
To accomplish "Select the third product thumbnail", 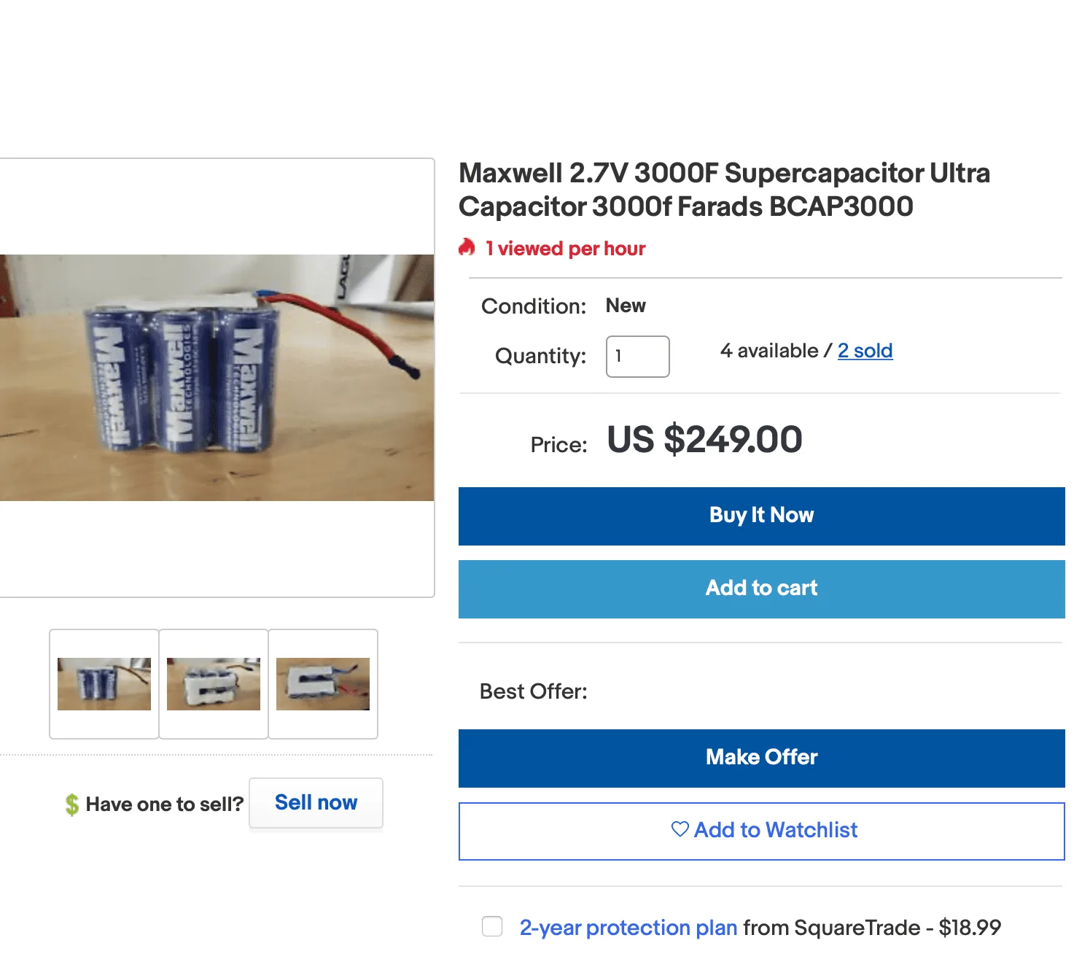I will (323, 683).
